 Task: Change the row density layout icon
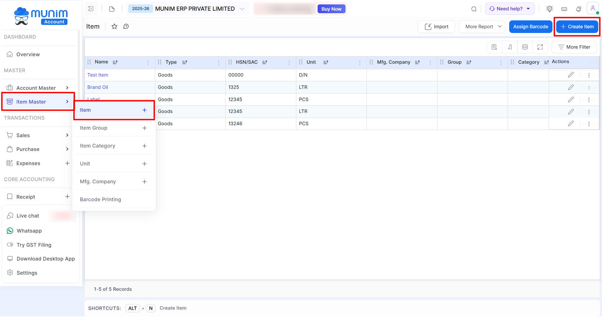click(525, 47)
